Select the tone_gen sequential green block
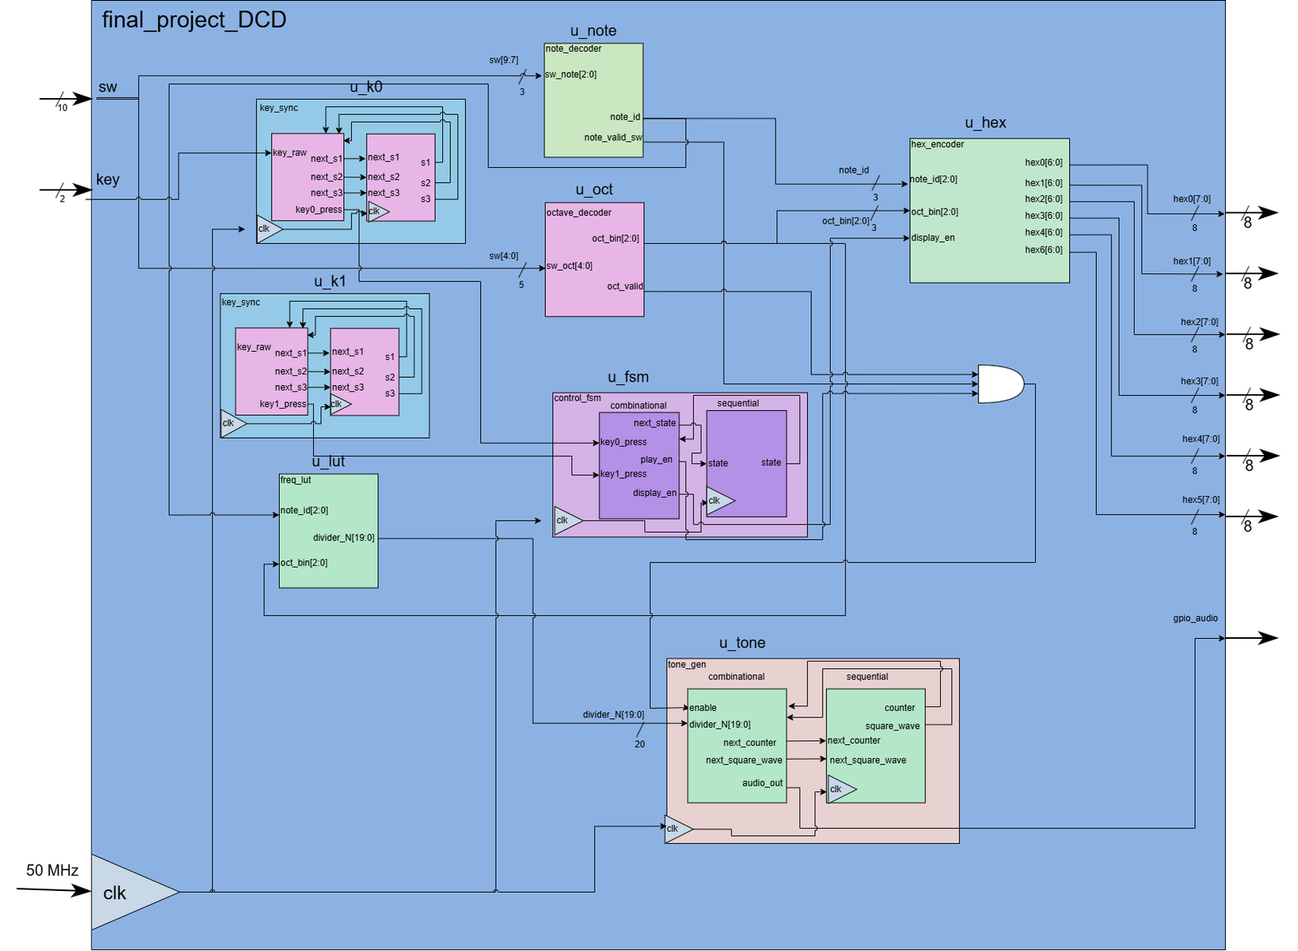 click(x=875, y=746)
